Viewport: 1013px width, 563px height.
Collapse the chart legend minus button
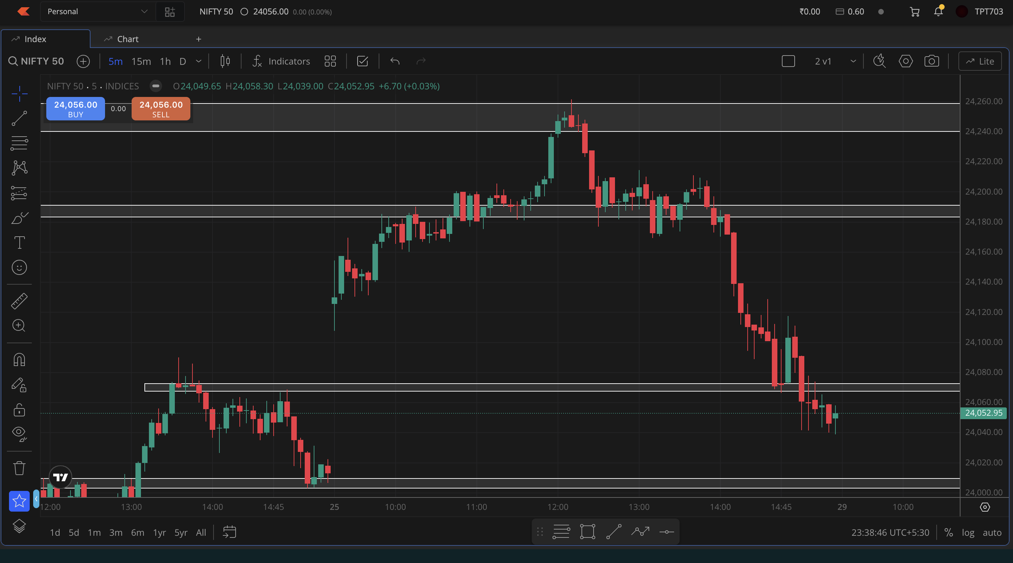click(x=156, y=86)
